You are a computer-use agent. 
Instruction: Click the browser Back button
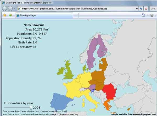pos(5,9)
